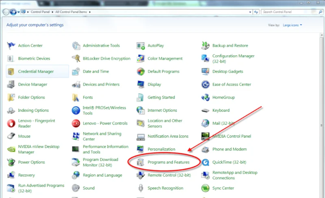Viewport: 325px width, 198px height.
Task: Click the Default Programs icon
Action: (141, 72)
